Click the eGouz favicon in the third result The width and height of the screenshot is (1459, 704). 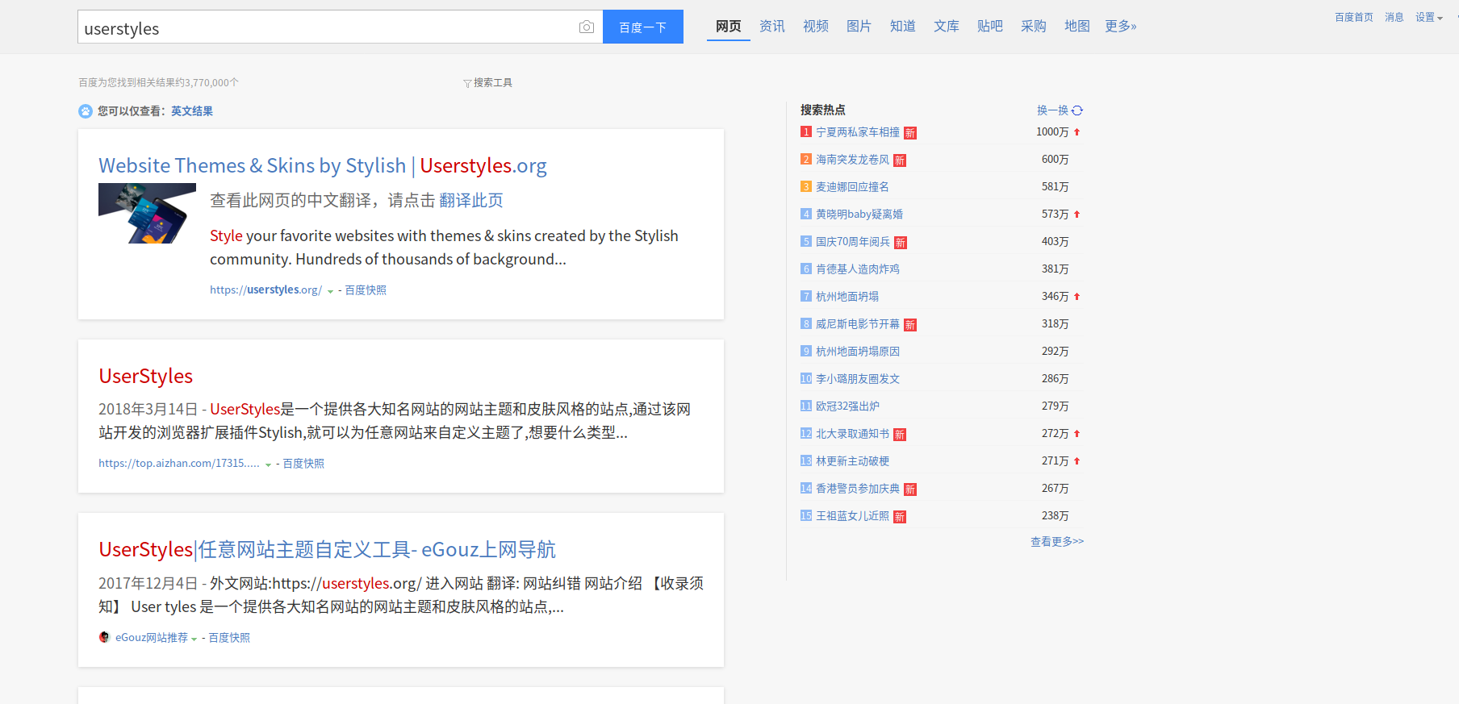[x=104, y=637]
